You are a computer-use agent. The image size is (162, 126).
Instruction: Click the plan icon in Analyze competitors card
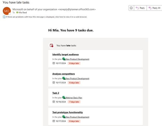64,78
